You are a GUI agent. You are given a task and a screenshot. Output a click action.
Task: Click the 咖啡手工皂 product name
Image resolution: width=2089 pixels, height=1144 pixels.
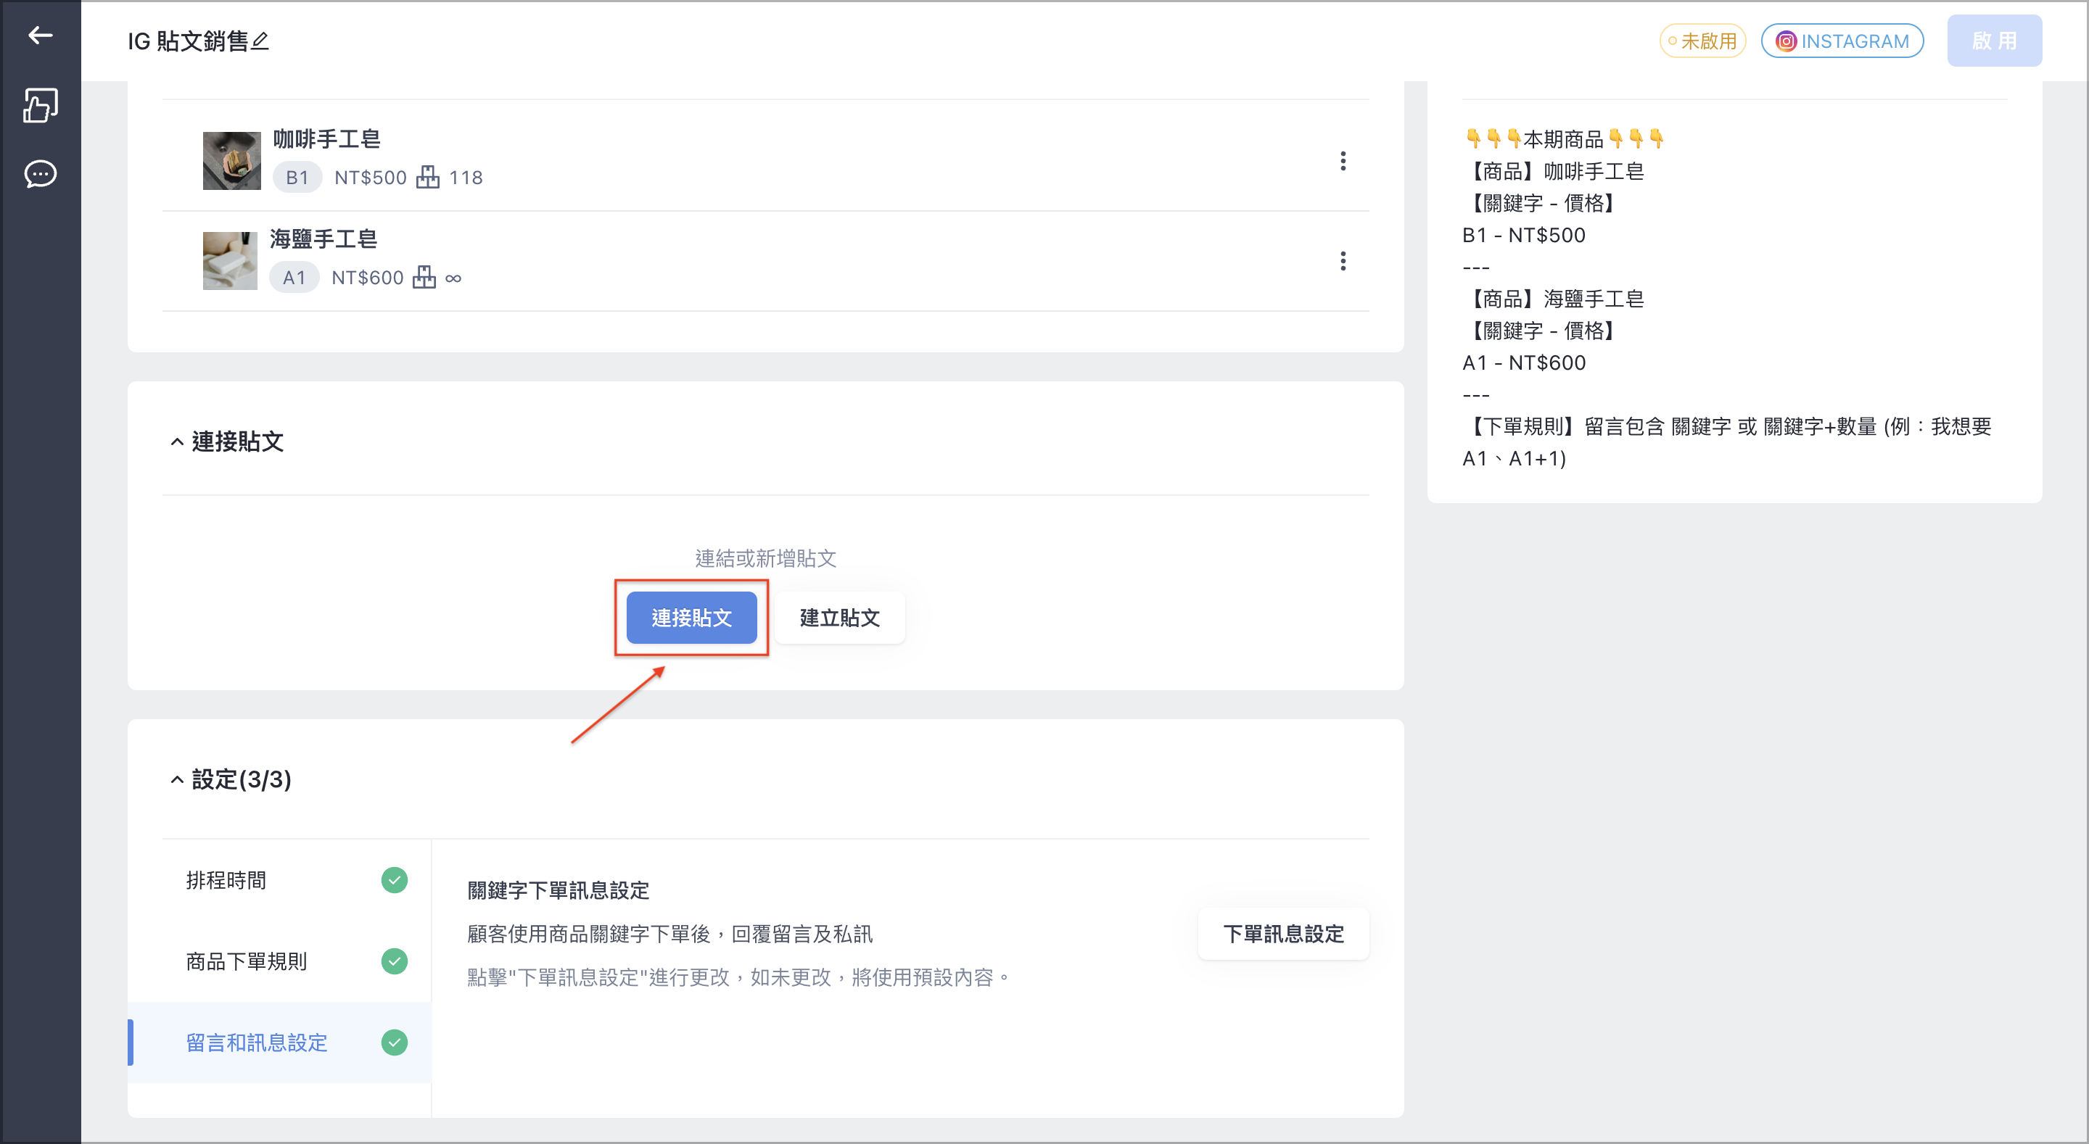click(326, 138)
